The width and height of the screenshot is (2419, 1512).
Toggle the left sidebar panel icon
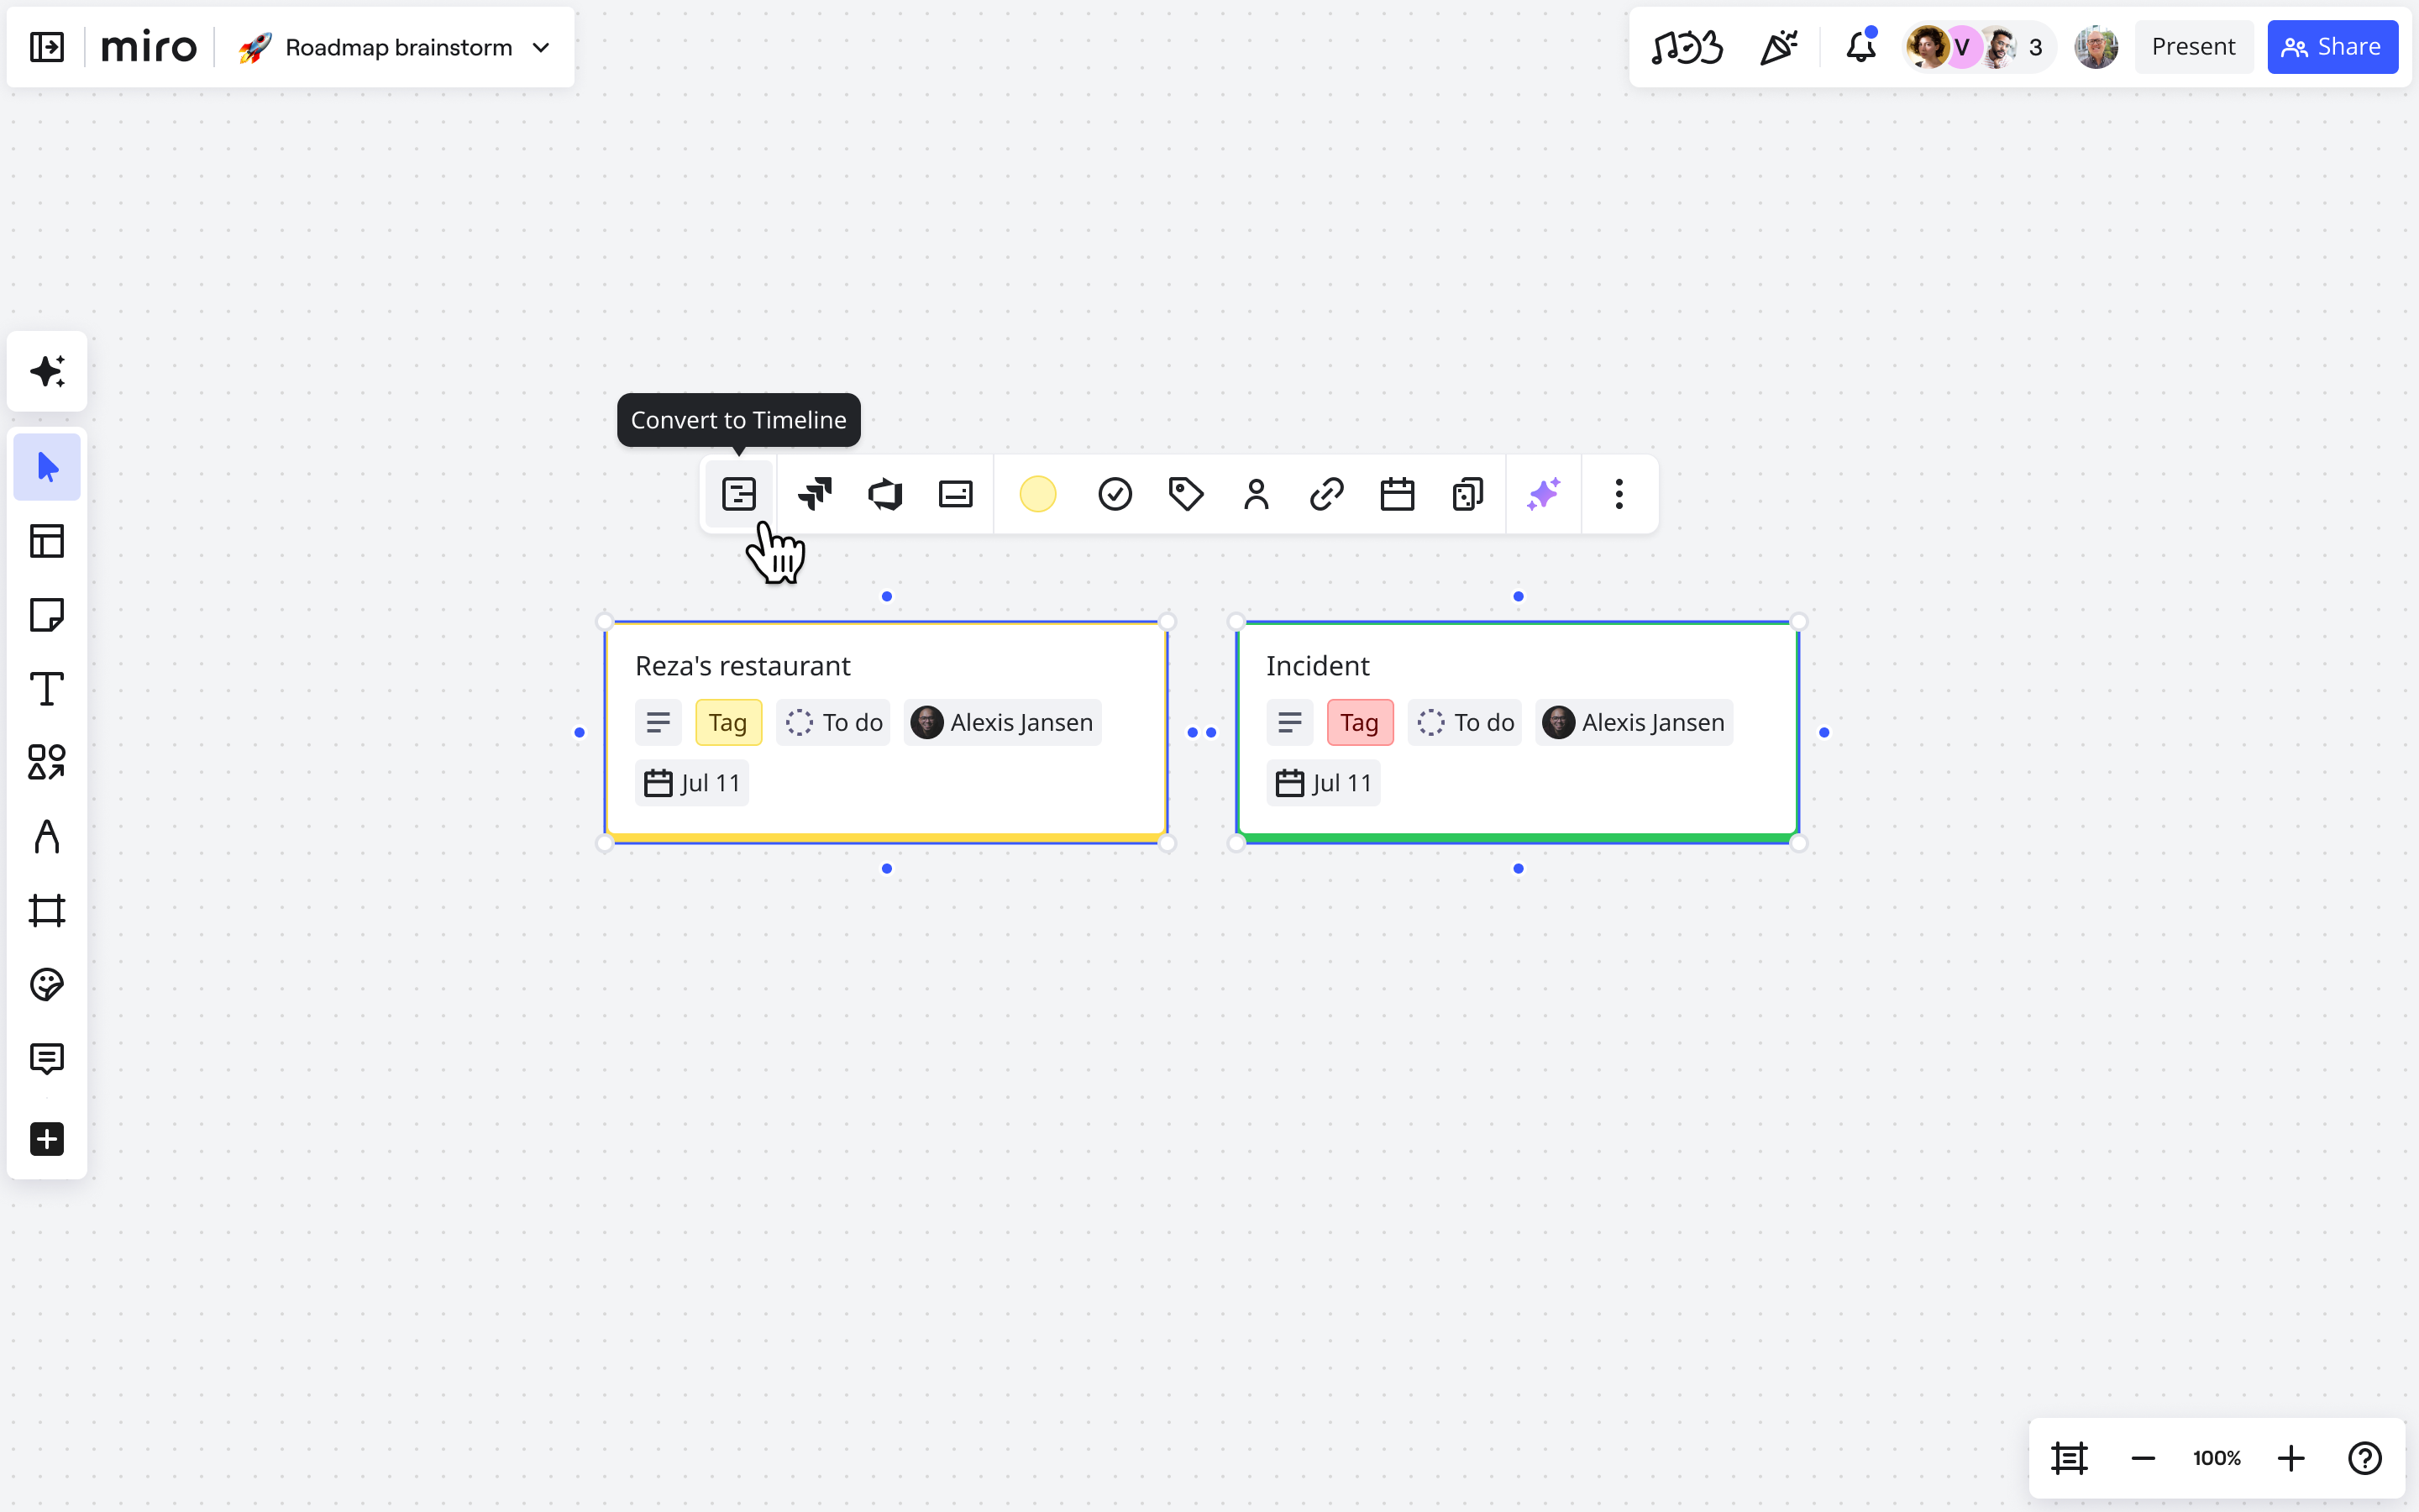(x=47, y=47)
